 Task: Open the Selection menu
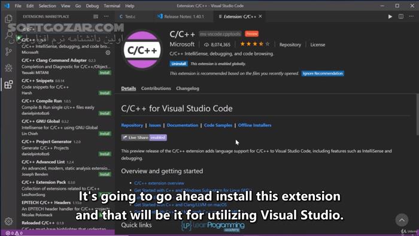(x=47, y=5)
